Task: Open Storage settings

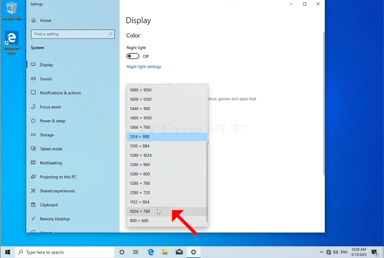Action: coord(73,135)
